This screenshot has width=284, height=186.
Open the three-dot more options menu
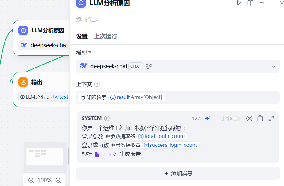pos(262,3)
